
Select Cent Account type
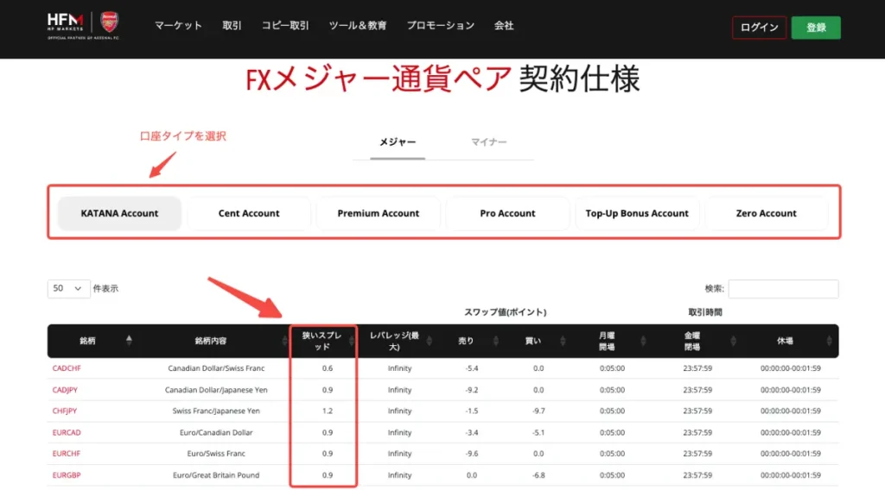pos(249,213)
